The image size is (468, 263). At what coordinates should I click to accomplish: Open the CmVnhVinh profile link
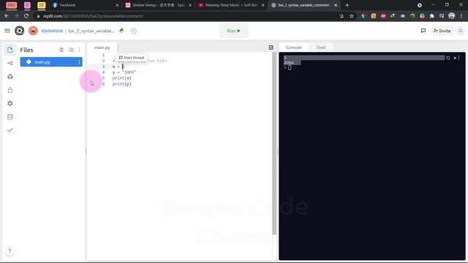pos(52,31)
